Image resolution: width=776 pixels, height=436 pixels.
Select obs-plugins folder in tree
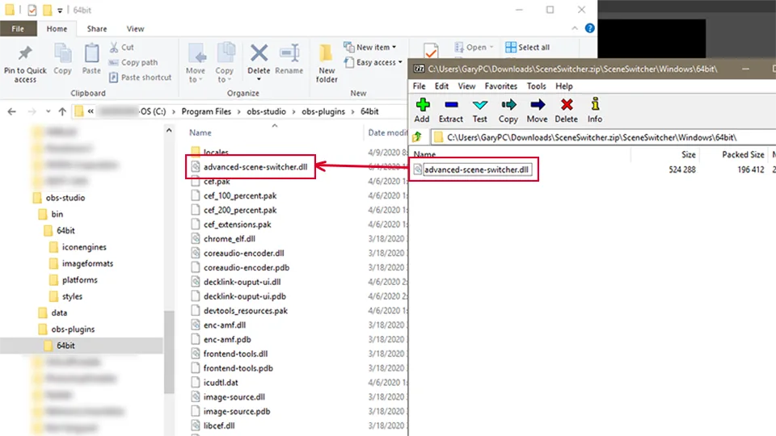point(73,329)
